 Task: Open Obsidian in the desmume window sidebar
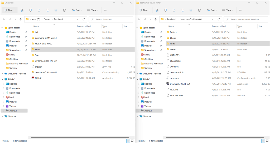point(148,59)
